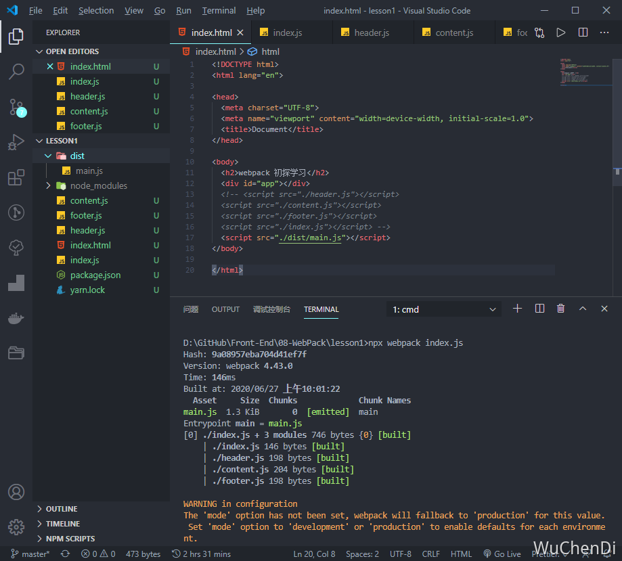Close index.html in Open Editors list
The height and width of the screenshot is (561, 622).
pyautogui.click(x=50, y=66)
